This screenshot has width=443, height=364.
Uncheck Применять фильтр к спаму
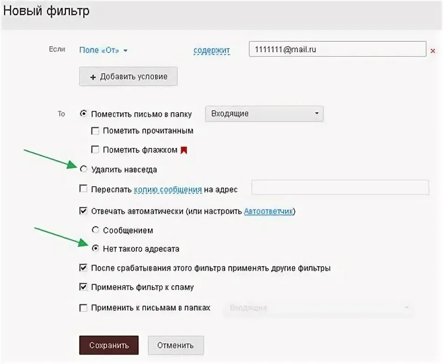pyautogui.click(x=83, y=287)
